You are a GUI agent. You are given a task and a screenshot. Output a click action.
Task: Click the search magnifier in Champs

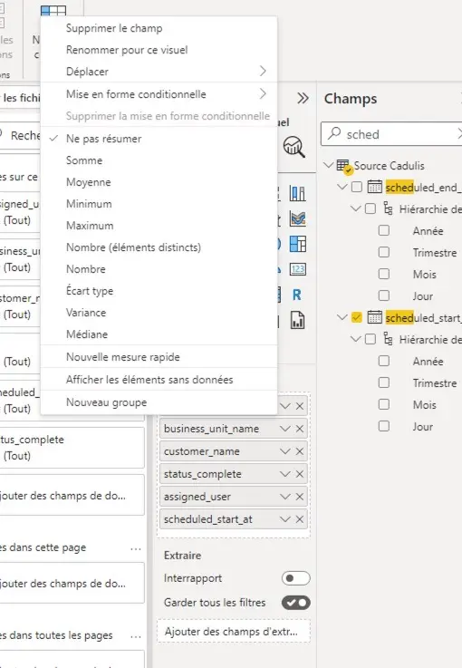click(x=334, y=133)
